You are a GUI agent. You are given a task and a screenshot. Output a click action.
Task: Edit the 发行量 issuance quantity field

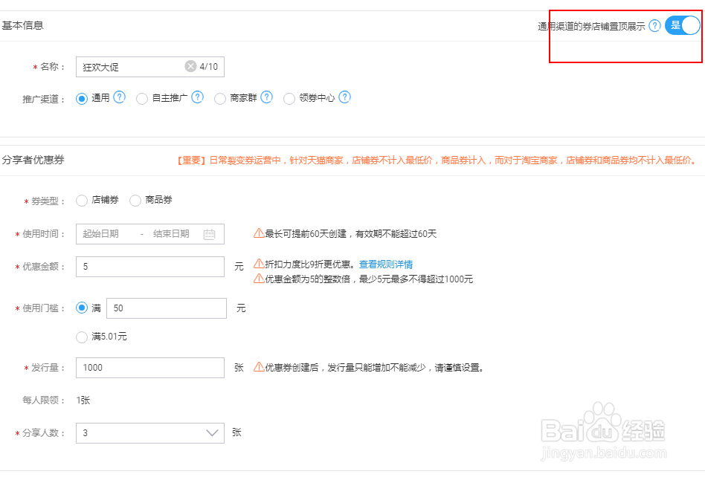click(x=149, y=367)
